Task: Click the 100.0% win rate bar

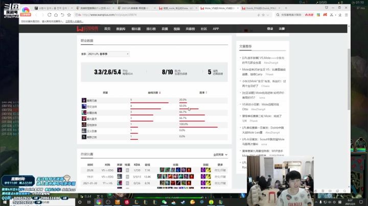Action: [198, 127]
